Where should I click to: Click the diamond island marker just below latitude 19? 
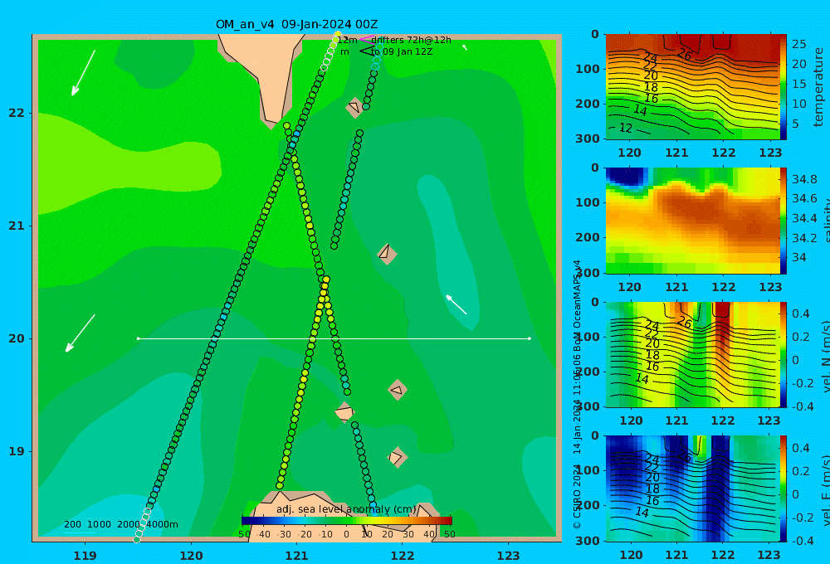398,458
